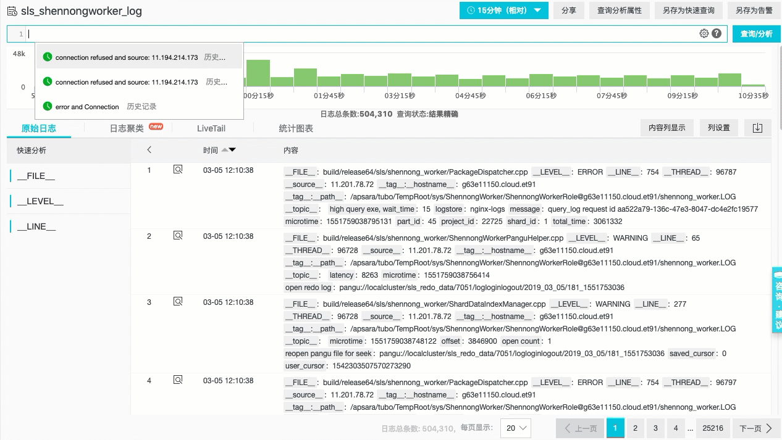Screen dimensions: 782x440
Task: Select 'error and Connection' history suggestion
Action: point(139,107)
